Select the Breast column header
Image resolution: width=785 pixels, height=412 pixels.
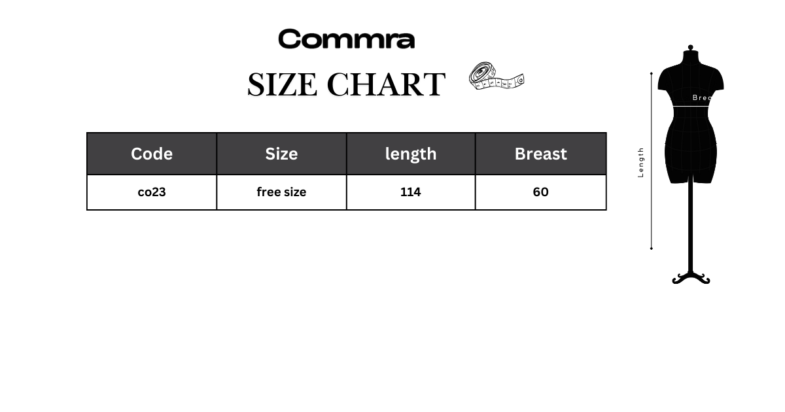coord(541,154)
